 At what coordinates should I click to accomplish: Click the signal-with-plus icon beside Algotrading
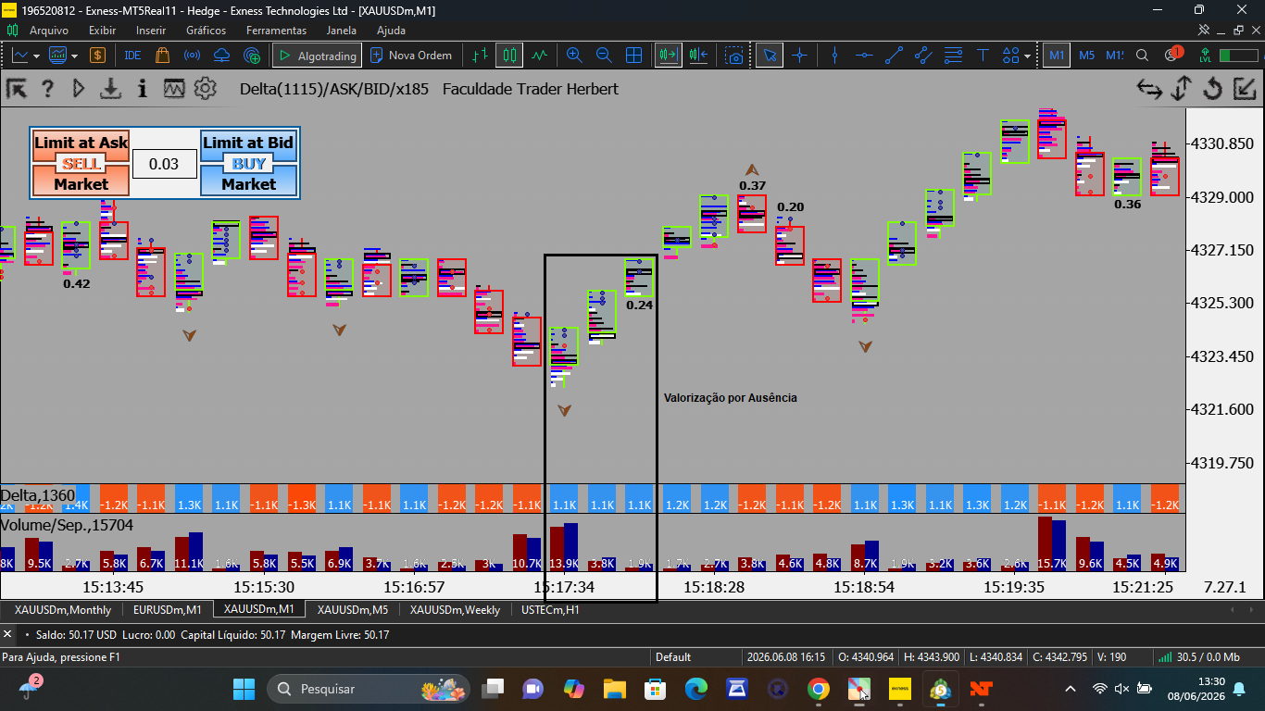pos(251,56)
